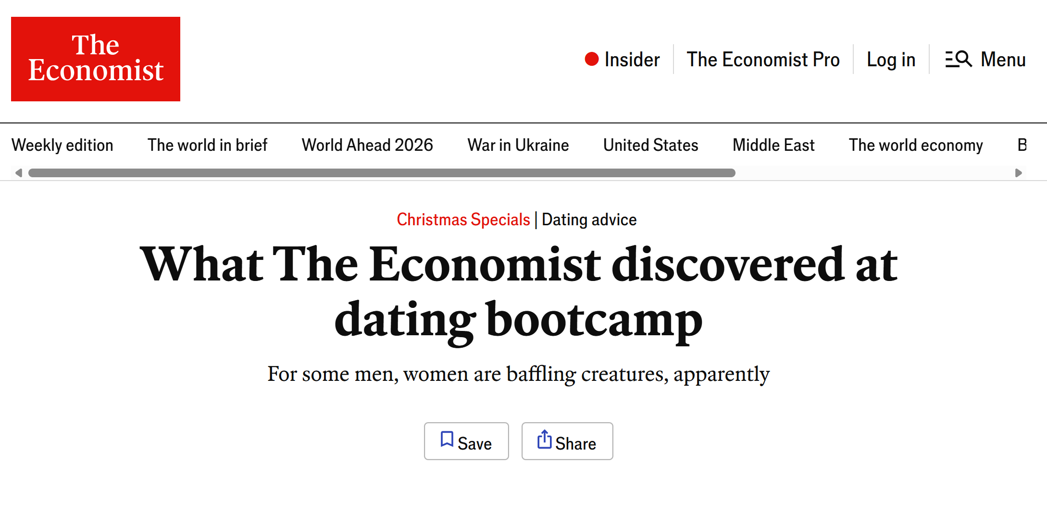Click the share arrow icon
The height and width of the screenshot is (524, 1047).
coord(544,439)
